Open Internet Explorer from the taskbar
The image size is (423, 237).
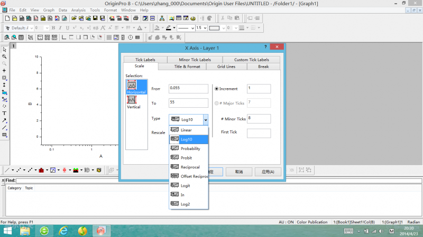pos(63,231)
